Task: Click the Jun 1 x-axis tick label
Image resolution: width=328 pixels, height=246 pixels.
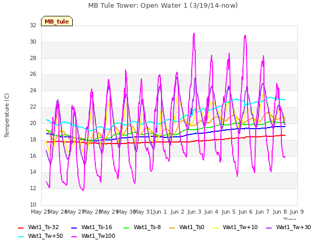Action: tap(160, 212)
